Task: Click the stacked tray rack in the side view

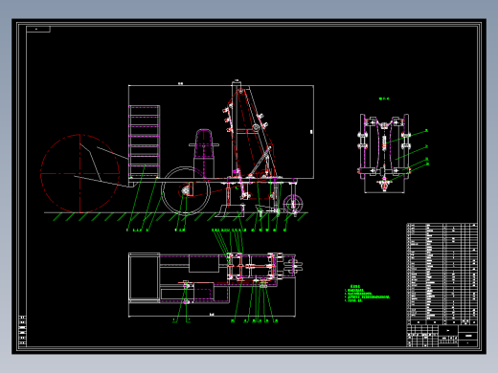Action: [144, 142]
